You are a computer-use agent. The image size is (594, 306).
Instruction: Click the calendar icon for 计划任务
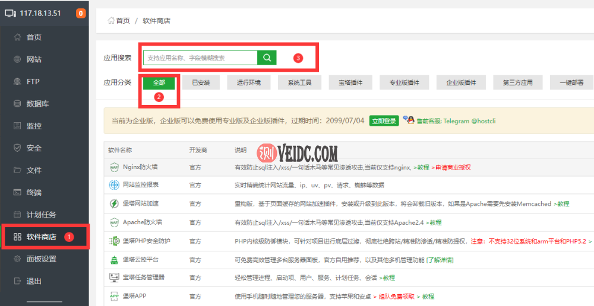tap(17, 215)
